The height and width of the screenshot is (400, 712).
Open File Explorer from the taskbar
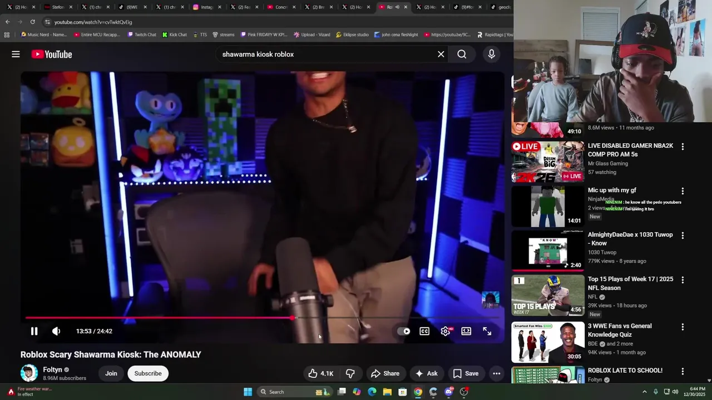(387, 392)
